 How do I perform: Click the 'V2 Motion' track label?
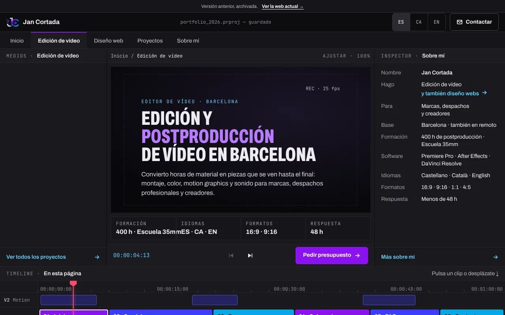point(17,300)
